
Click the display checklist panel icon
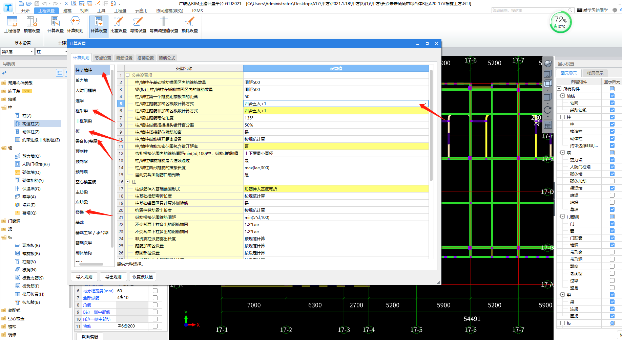[x=548, y=125]
